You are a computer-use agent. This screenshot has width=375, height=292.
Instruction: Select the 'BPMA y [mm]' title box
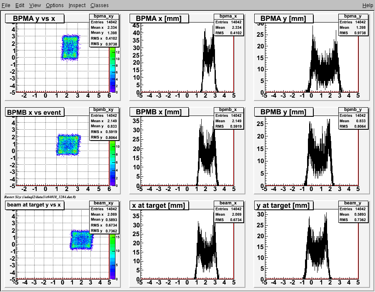284,18
